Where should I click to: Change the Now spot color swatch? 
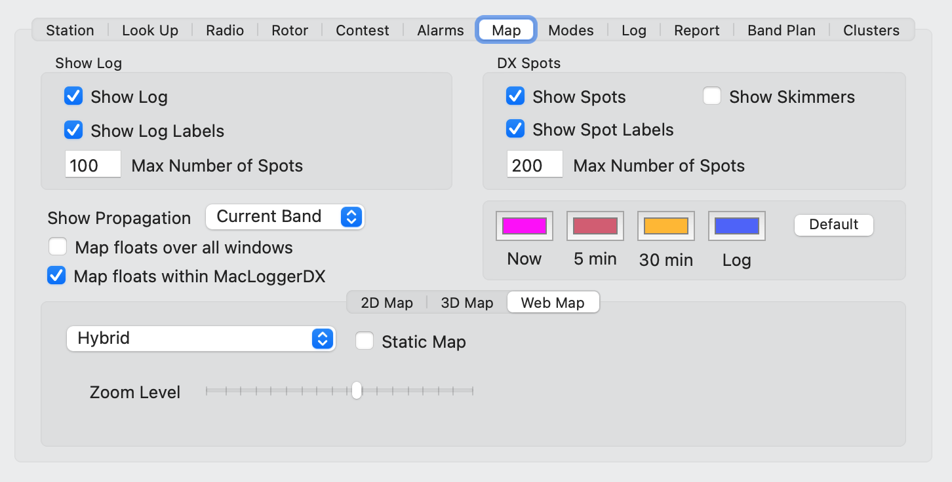click(x=524, y=225)
